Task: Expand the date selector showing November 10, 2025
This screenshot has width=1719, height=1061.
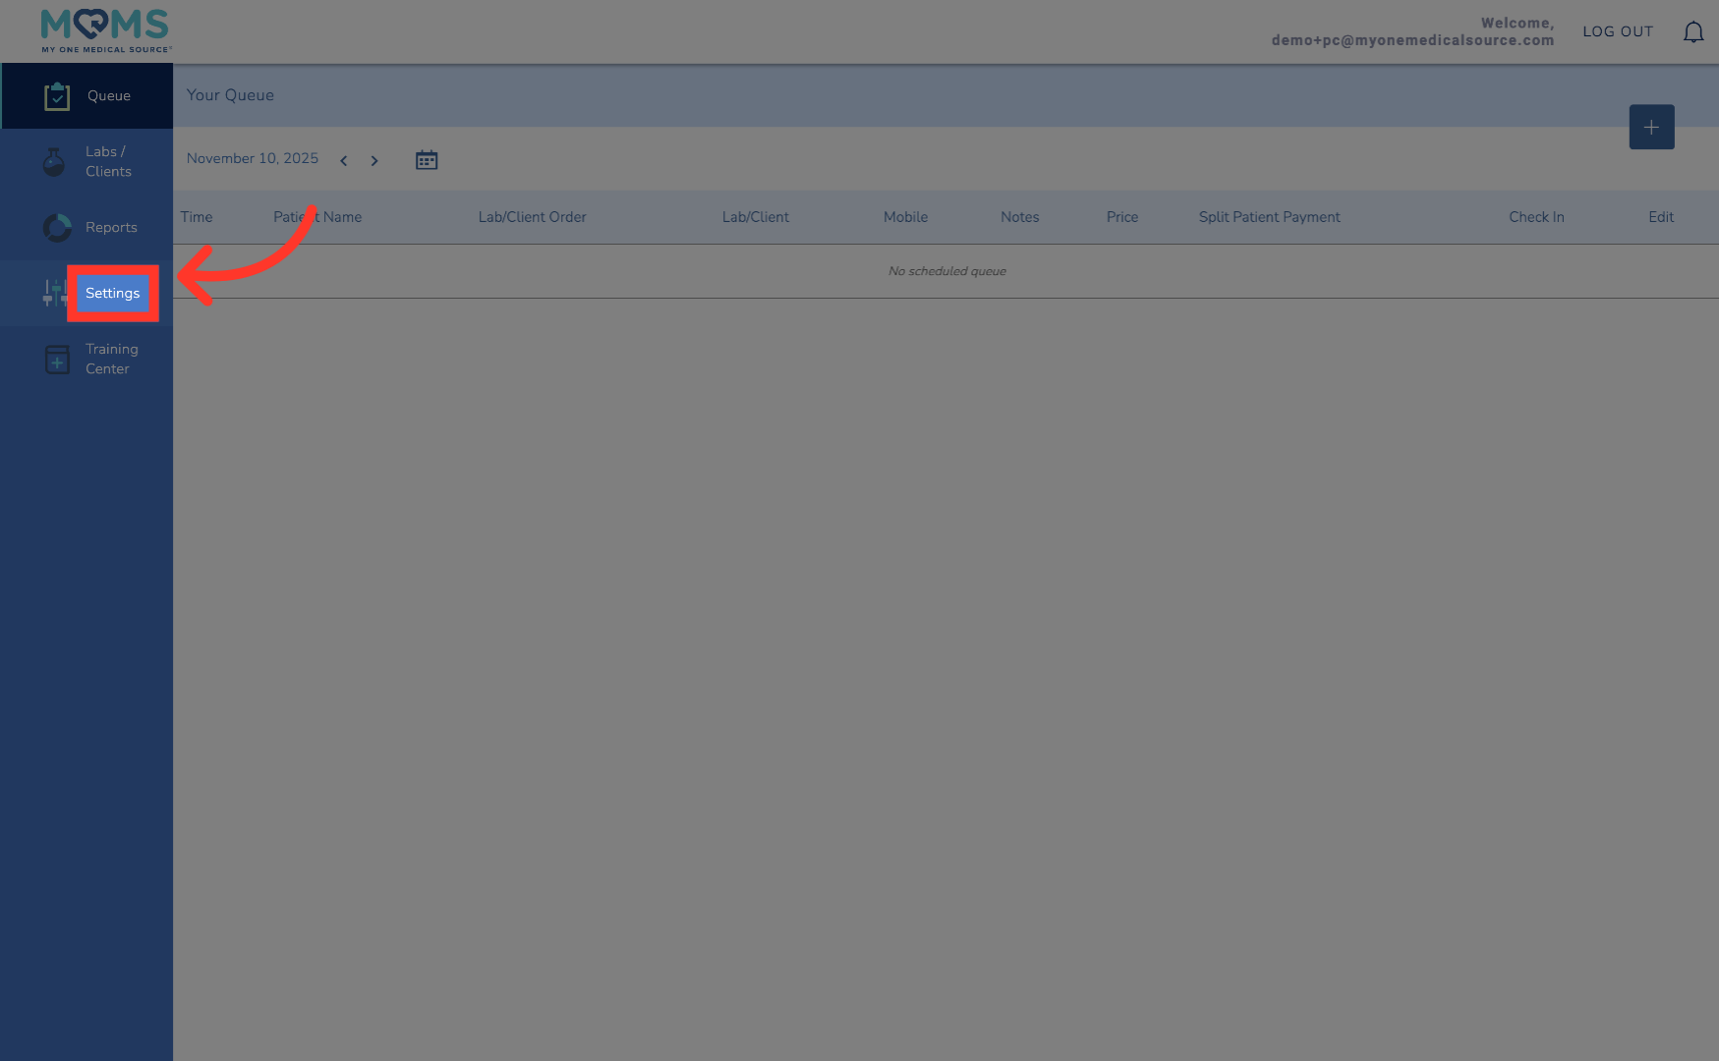Action: click(252, 158)
